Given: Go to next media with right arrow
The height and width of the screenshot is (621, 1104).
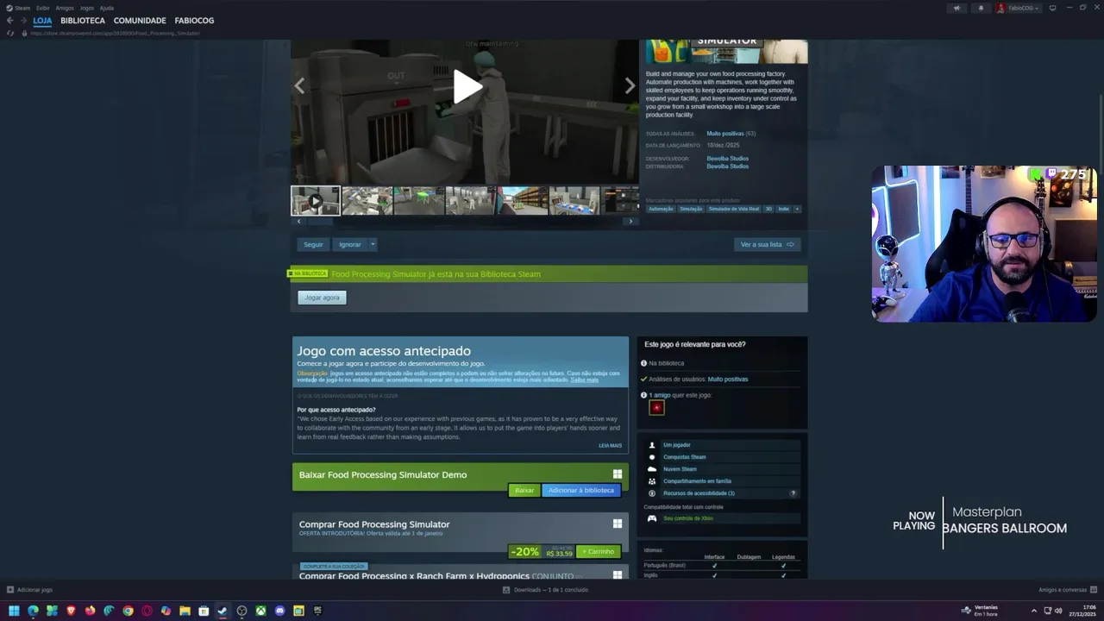Looking at the screenshot, I should click(630, 85).
